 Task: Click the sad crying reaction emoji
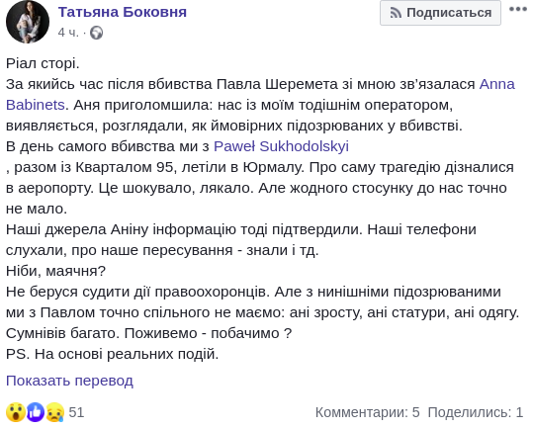tap(54, 412)
